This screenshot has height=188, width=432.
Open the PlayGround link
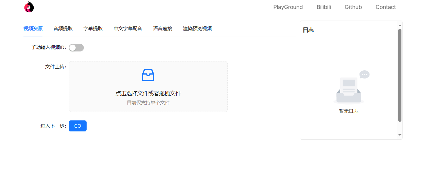click(288, 7)
